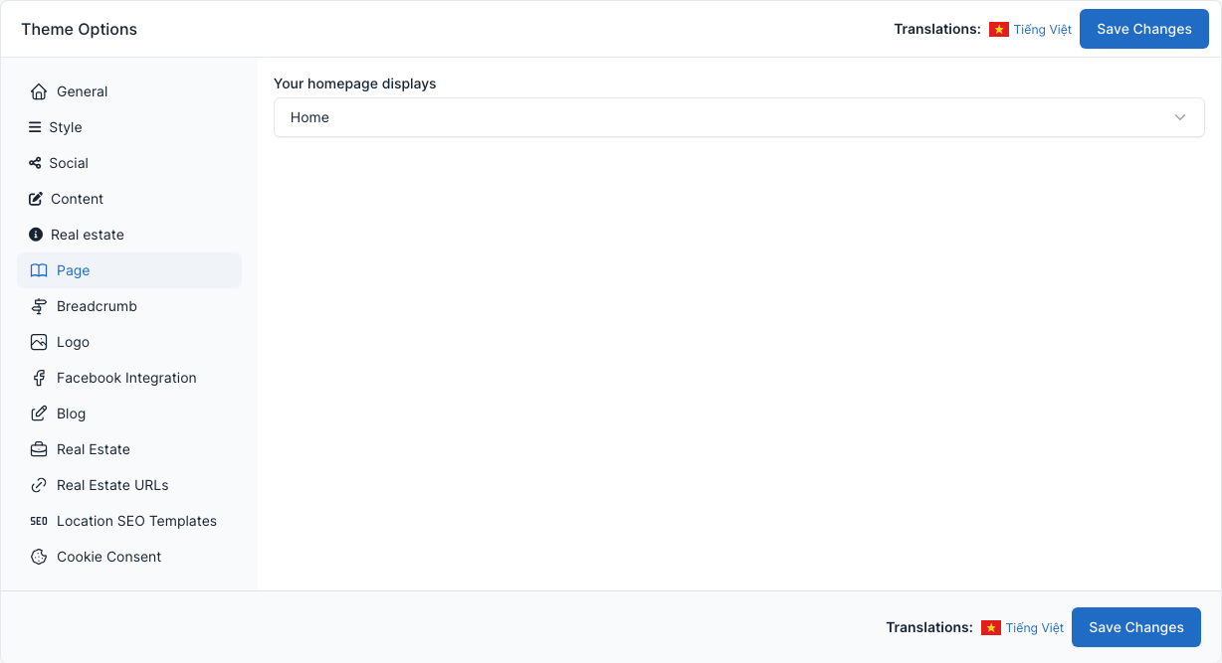
Task: Select Location SEO Templates tab
Action: [x=129, y=521]
